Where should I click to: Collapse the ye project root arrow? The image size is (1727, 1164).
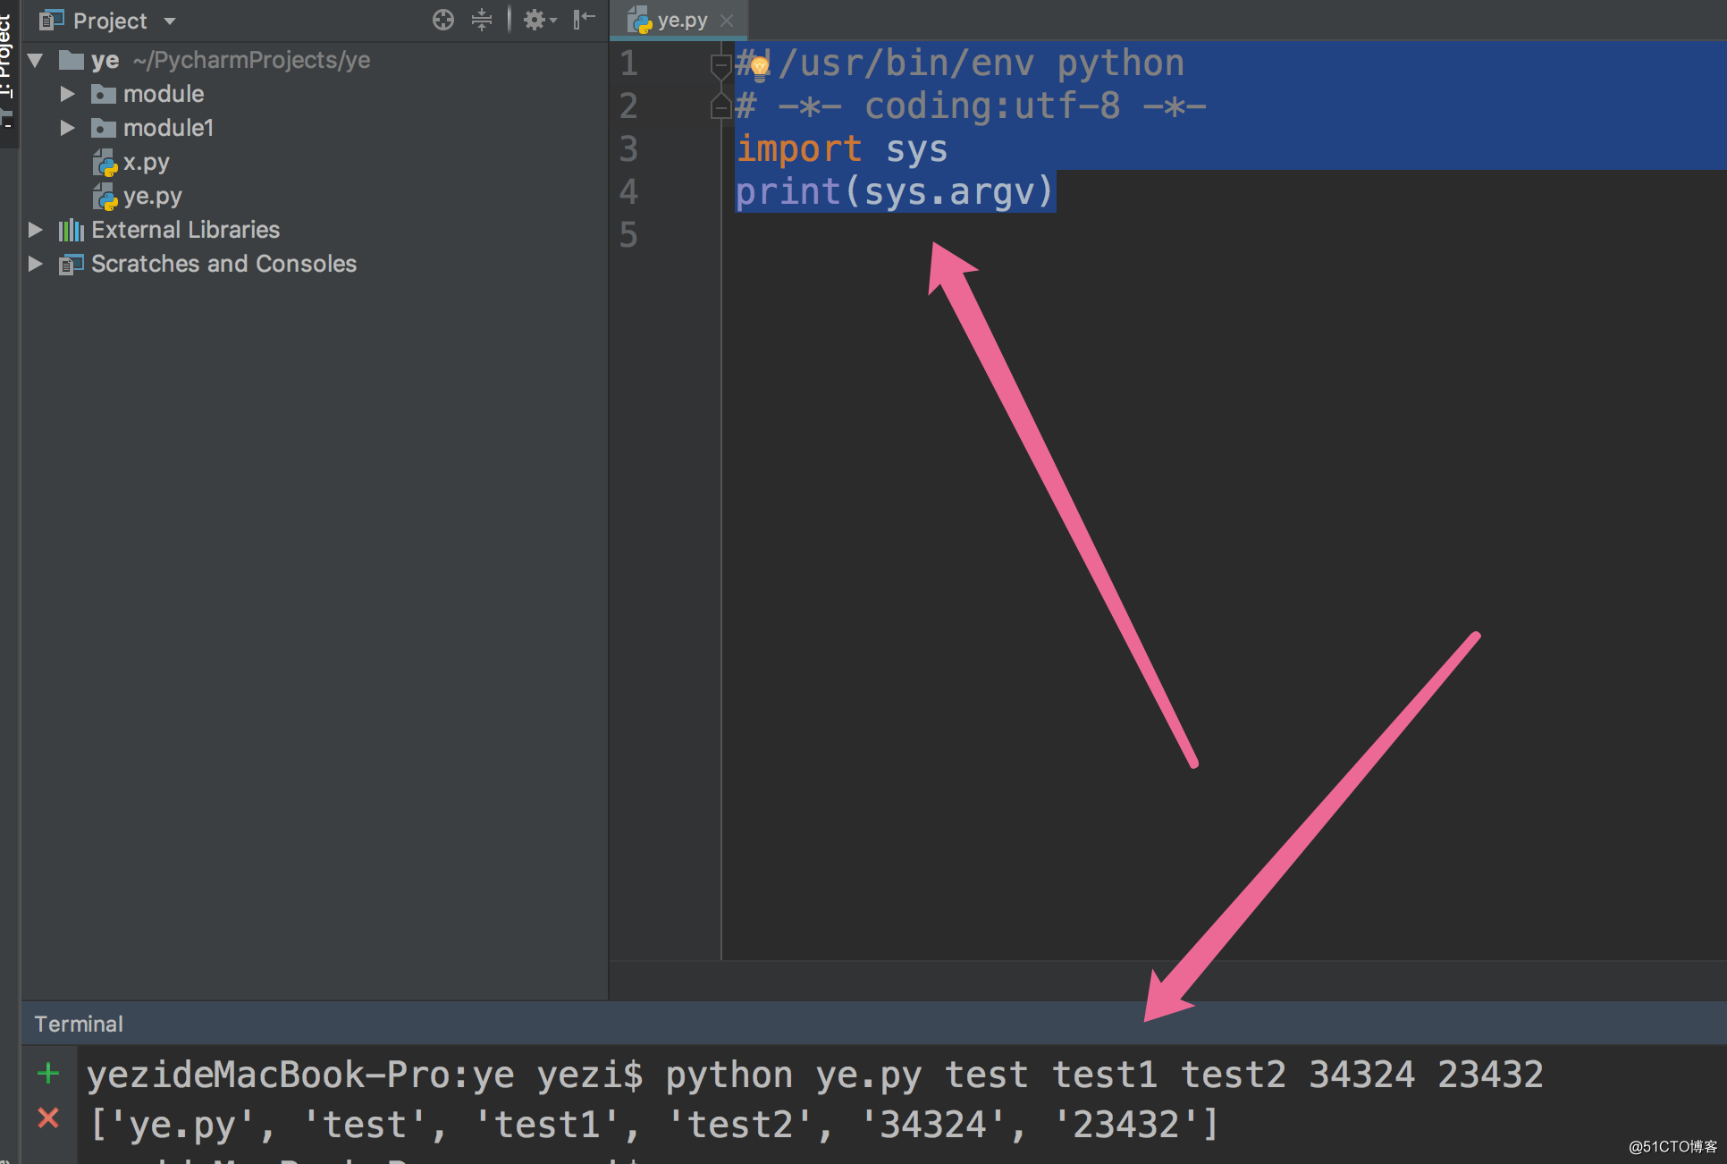36,60
